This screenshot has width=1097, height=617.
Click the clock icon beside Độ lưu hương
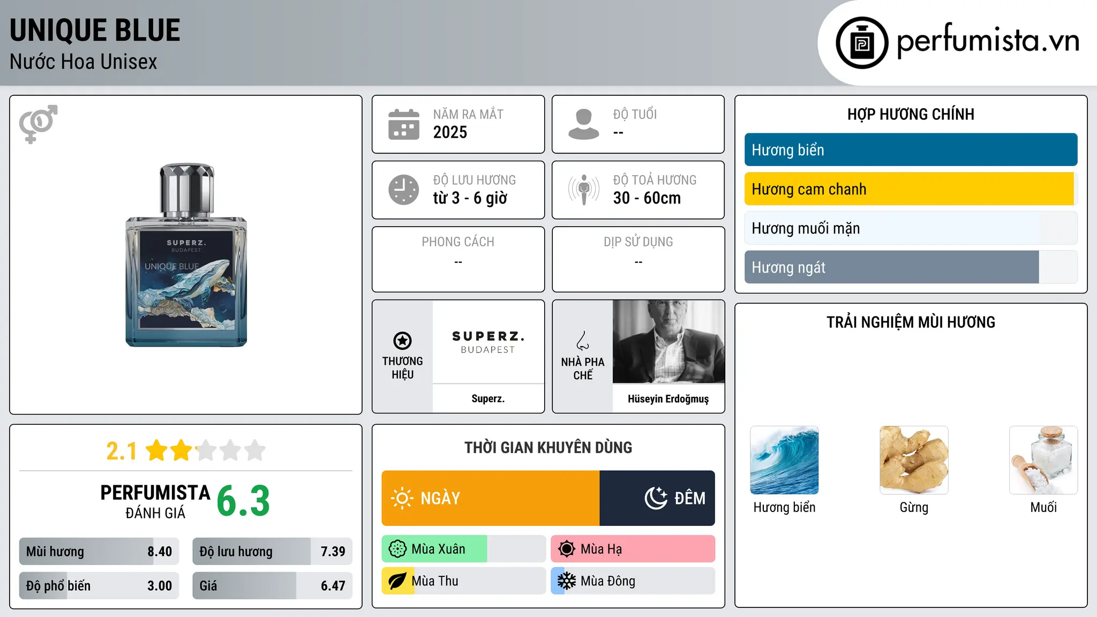pos(404,190)
